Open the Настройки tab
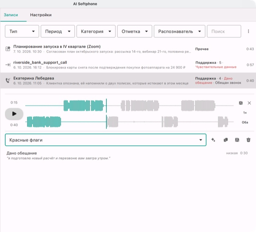The image size is (256, 232). tap(41, 15)
